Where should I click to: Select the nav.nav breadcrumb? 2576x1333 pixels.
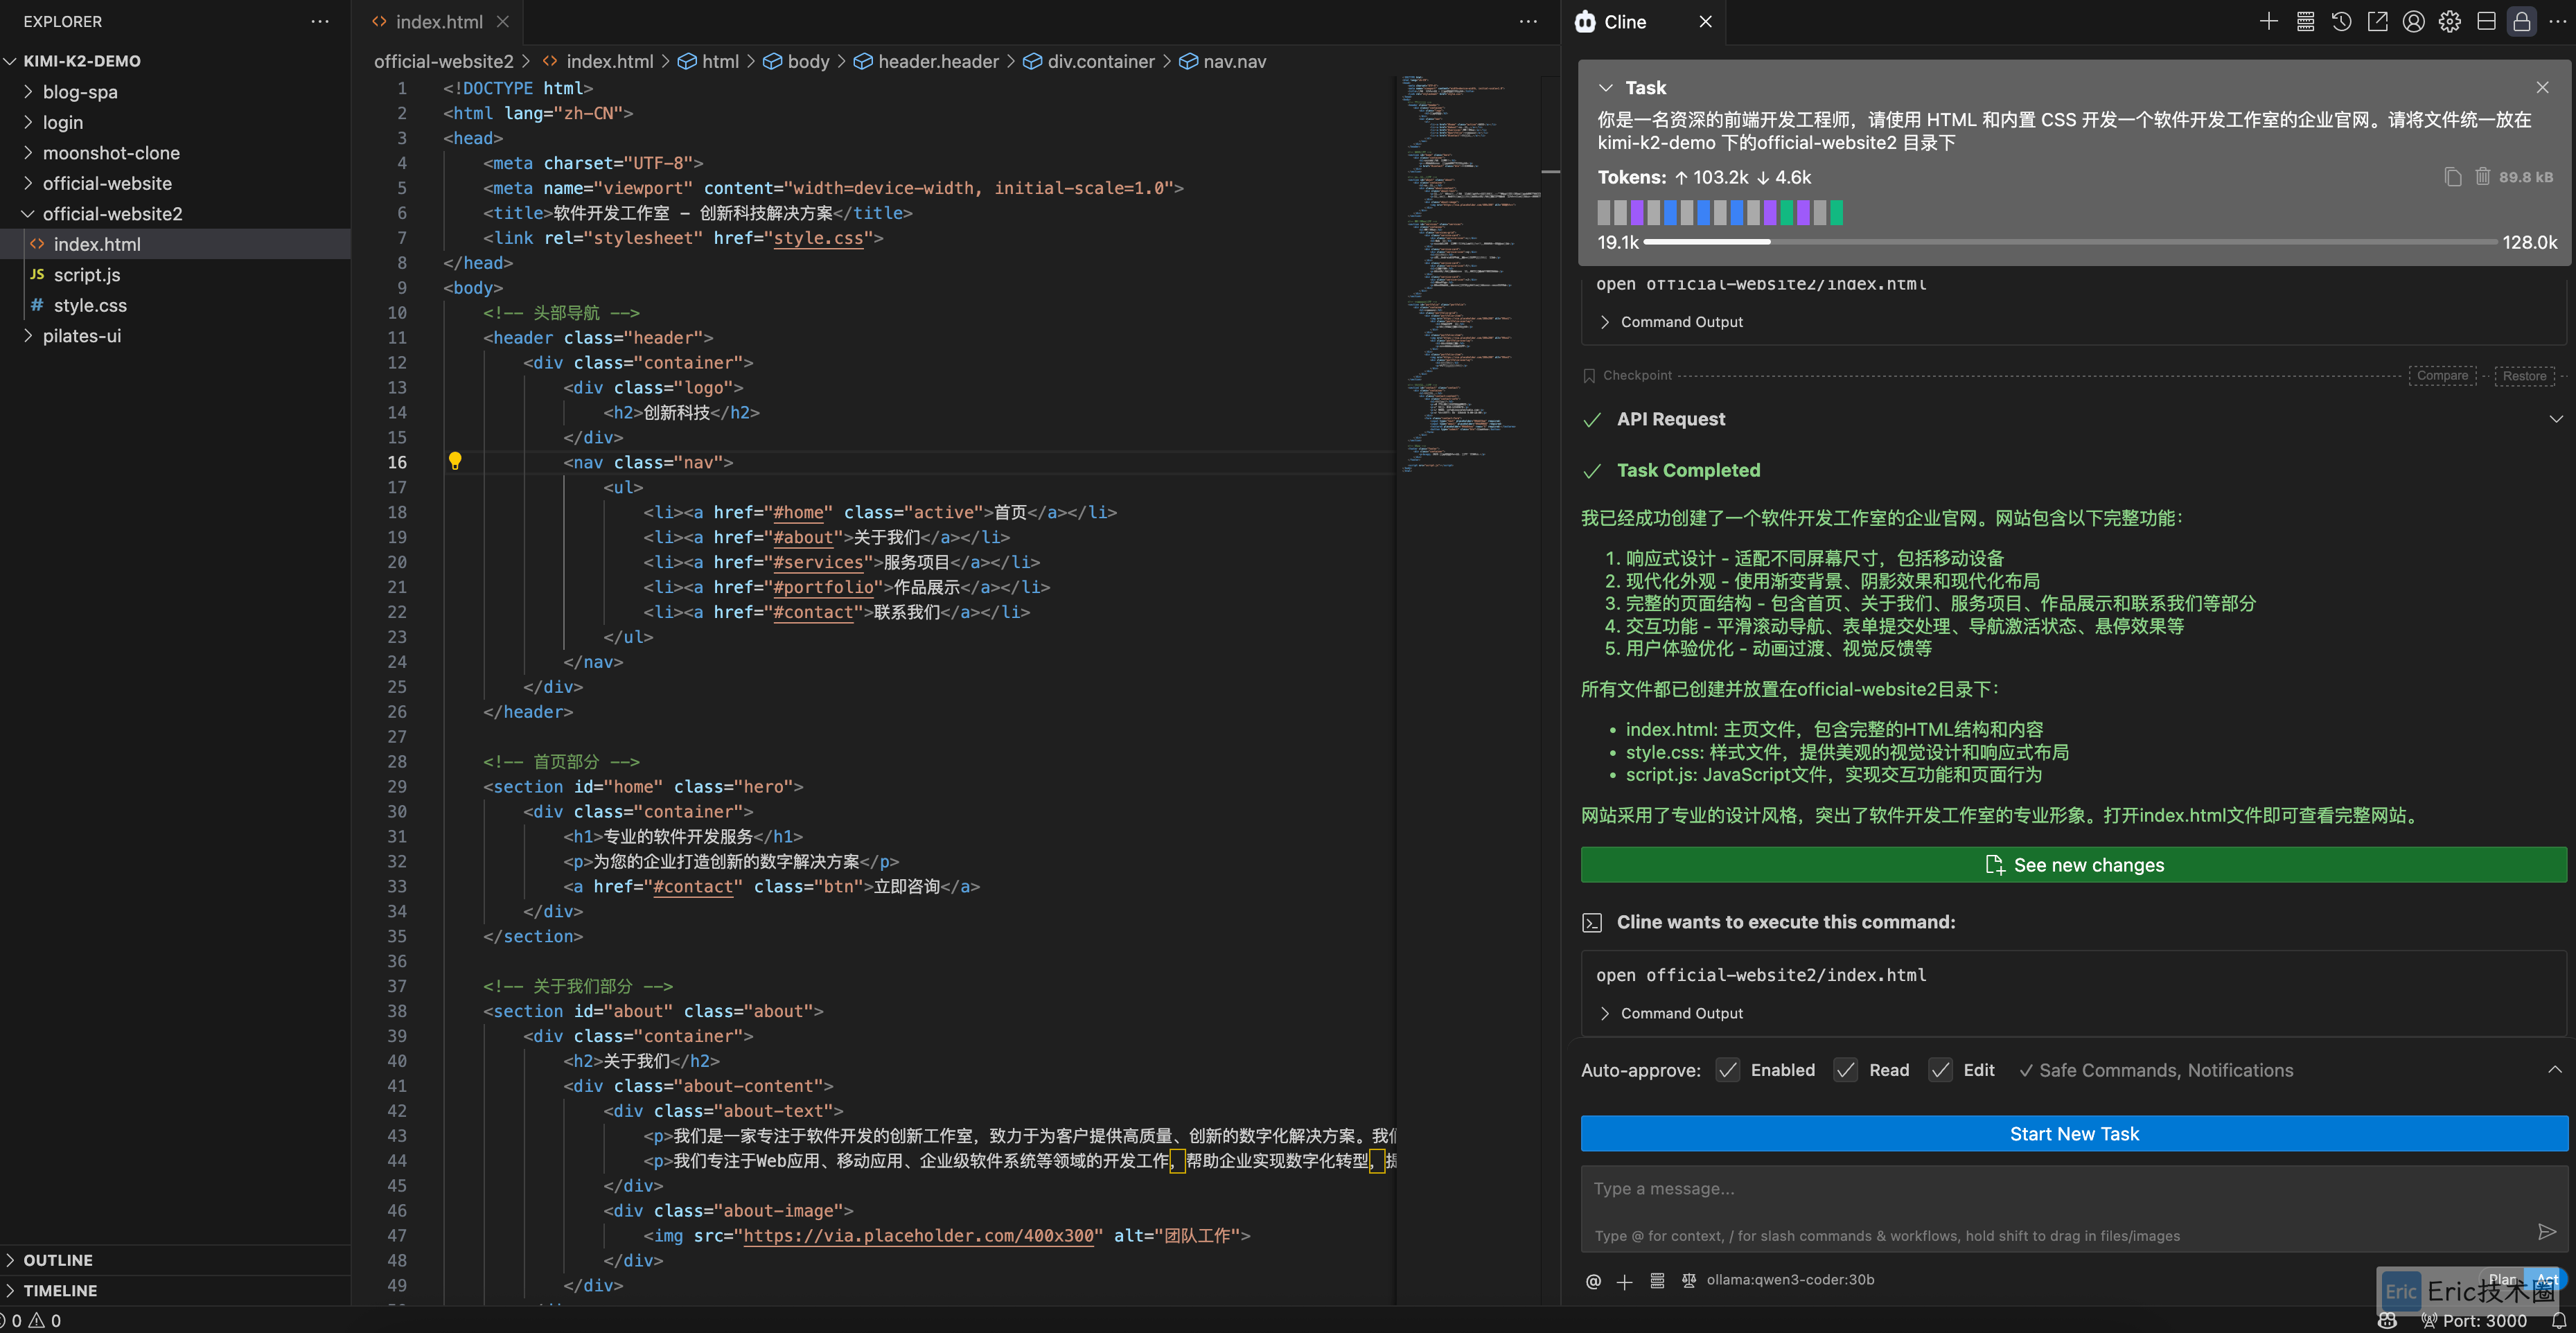click(x=1222, y=61)
